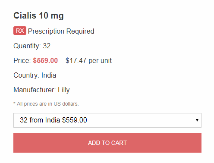
Task: Click the '$17.47 per unit' text
Action: 88,60
